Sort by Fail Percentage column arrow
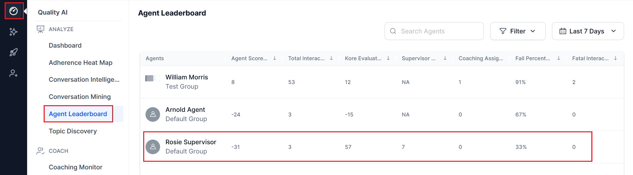633x175 pixels. tap(559, 58)
